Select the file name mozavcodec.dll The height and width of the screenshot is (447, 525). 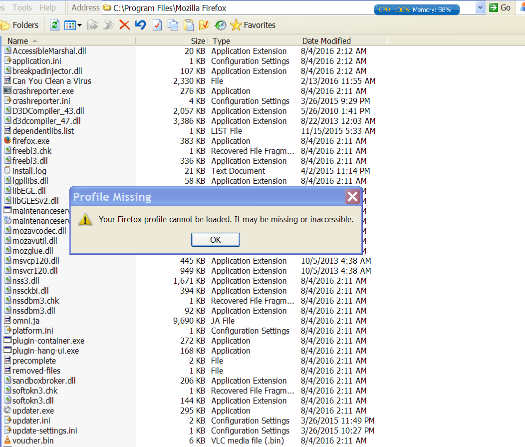tap(39, 231)
